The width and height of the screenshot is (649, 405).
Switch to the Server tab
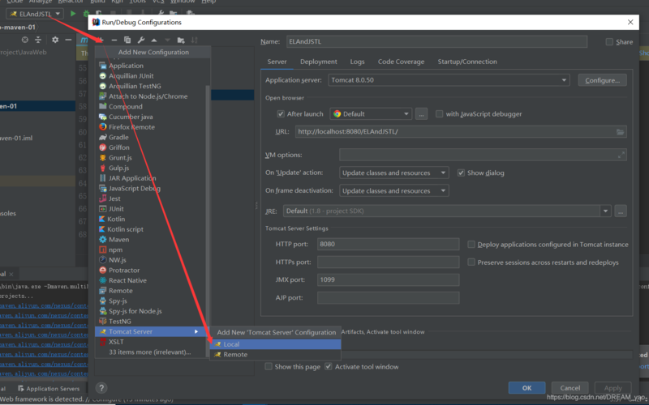tap(277, 62)
